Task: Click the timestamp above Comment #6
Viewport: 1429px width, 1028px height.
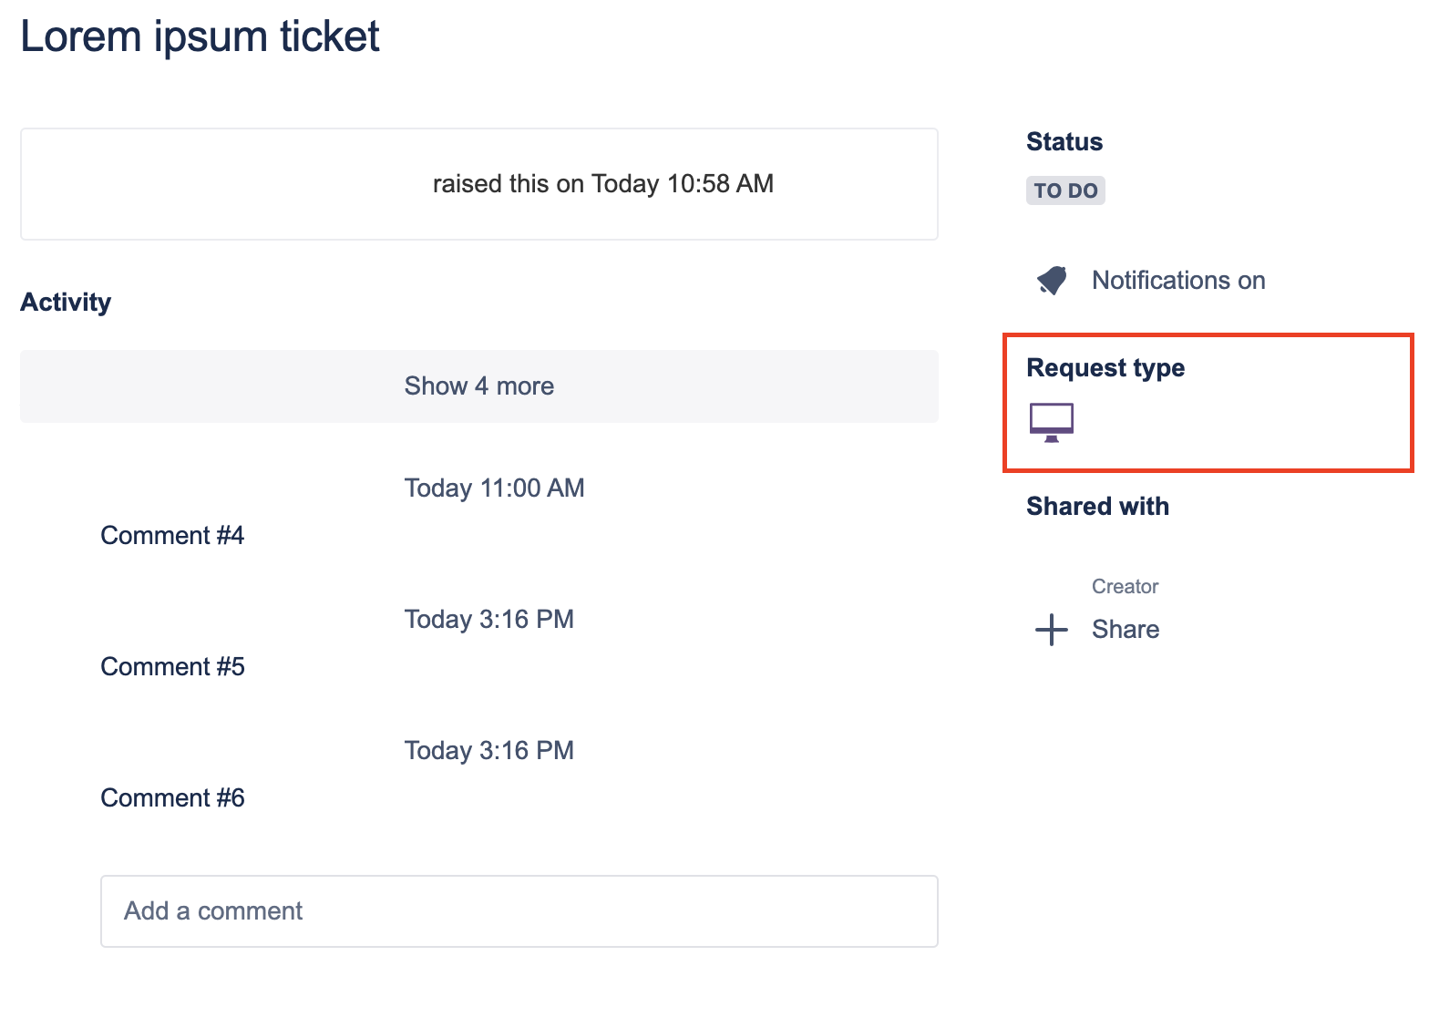Action: click(488, 751)
